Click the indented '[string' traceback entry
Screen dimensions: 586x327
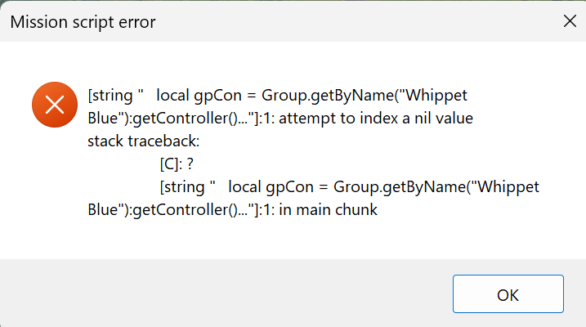pyautogui.click(x=182, y=187)
